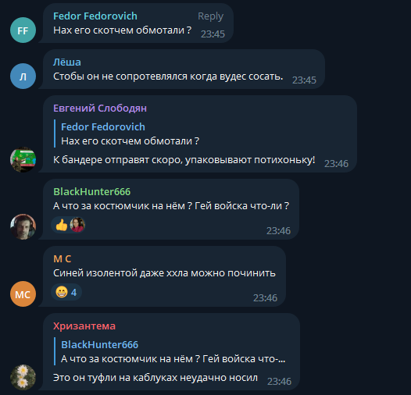Toggle the grinning emoji reaction with count 4

(x=66, y=292)
